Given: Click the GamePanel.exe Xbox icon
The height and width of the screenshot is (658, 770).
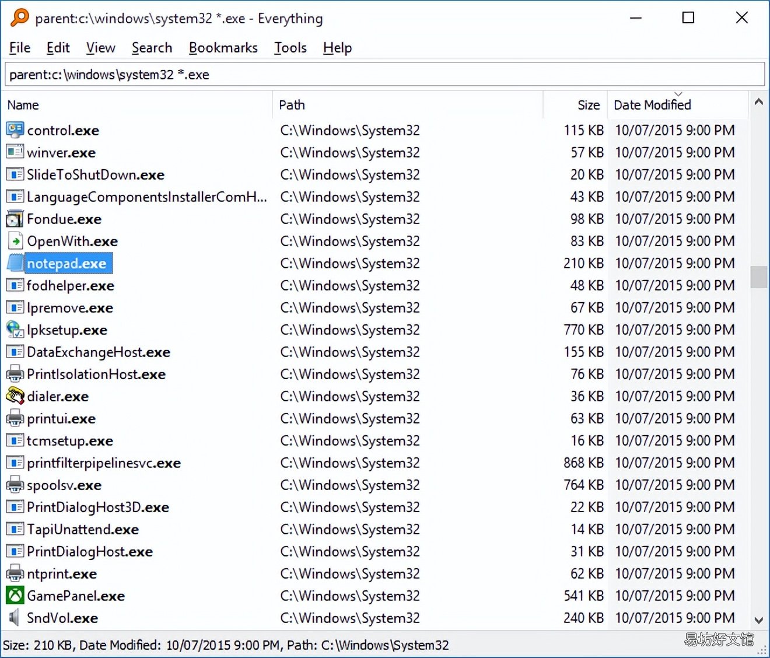Looking at the screenshot, I should point(15,596).
